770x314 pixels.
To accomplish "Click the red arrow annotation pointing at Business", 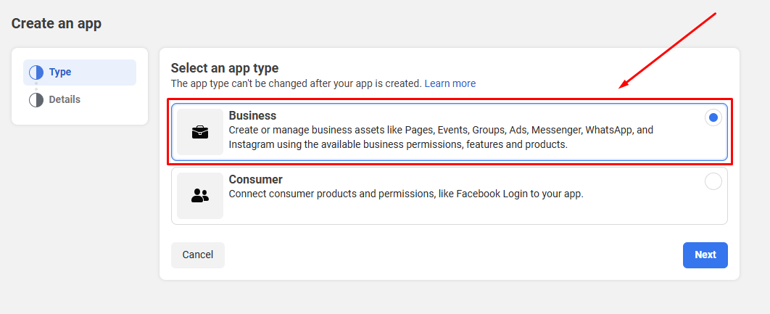I will (667, 51).
